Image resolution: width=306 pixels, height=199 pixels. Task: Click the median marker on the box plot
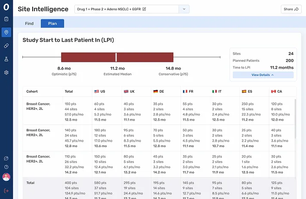click(x=116, y=57)
